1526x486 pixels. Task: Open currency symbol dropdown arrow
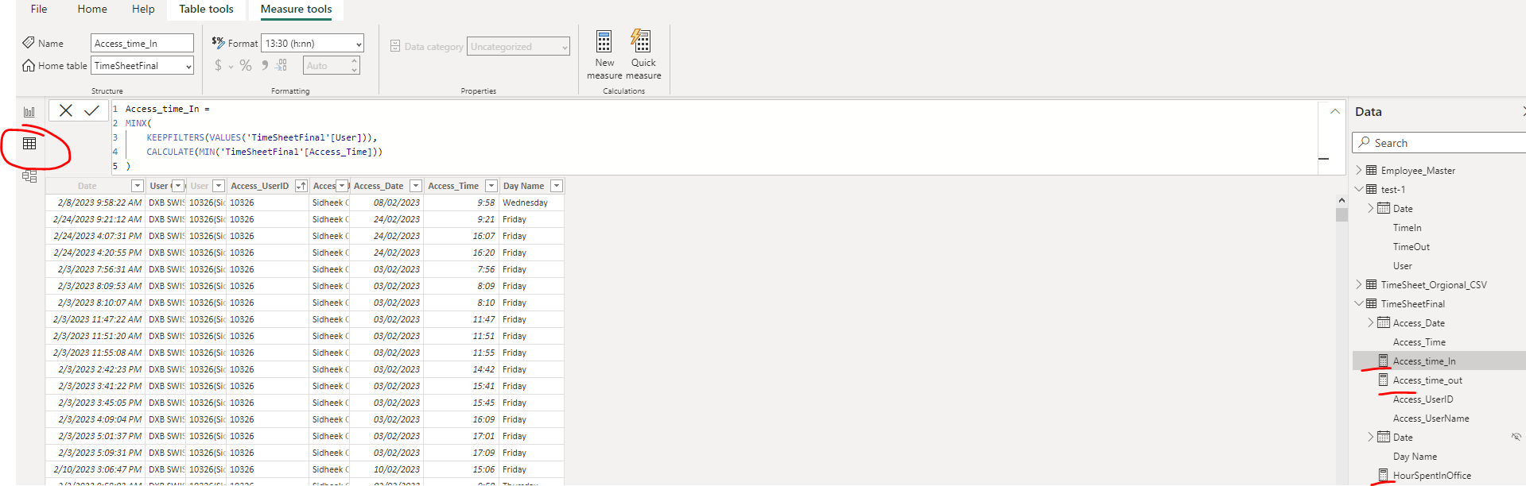[231, 67]
